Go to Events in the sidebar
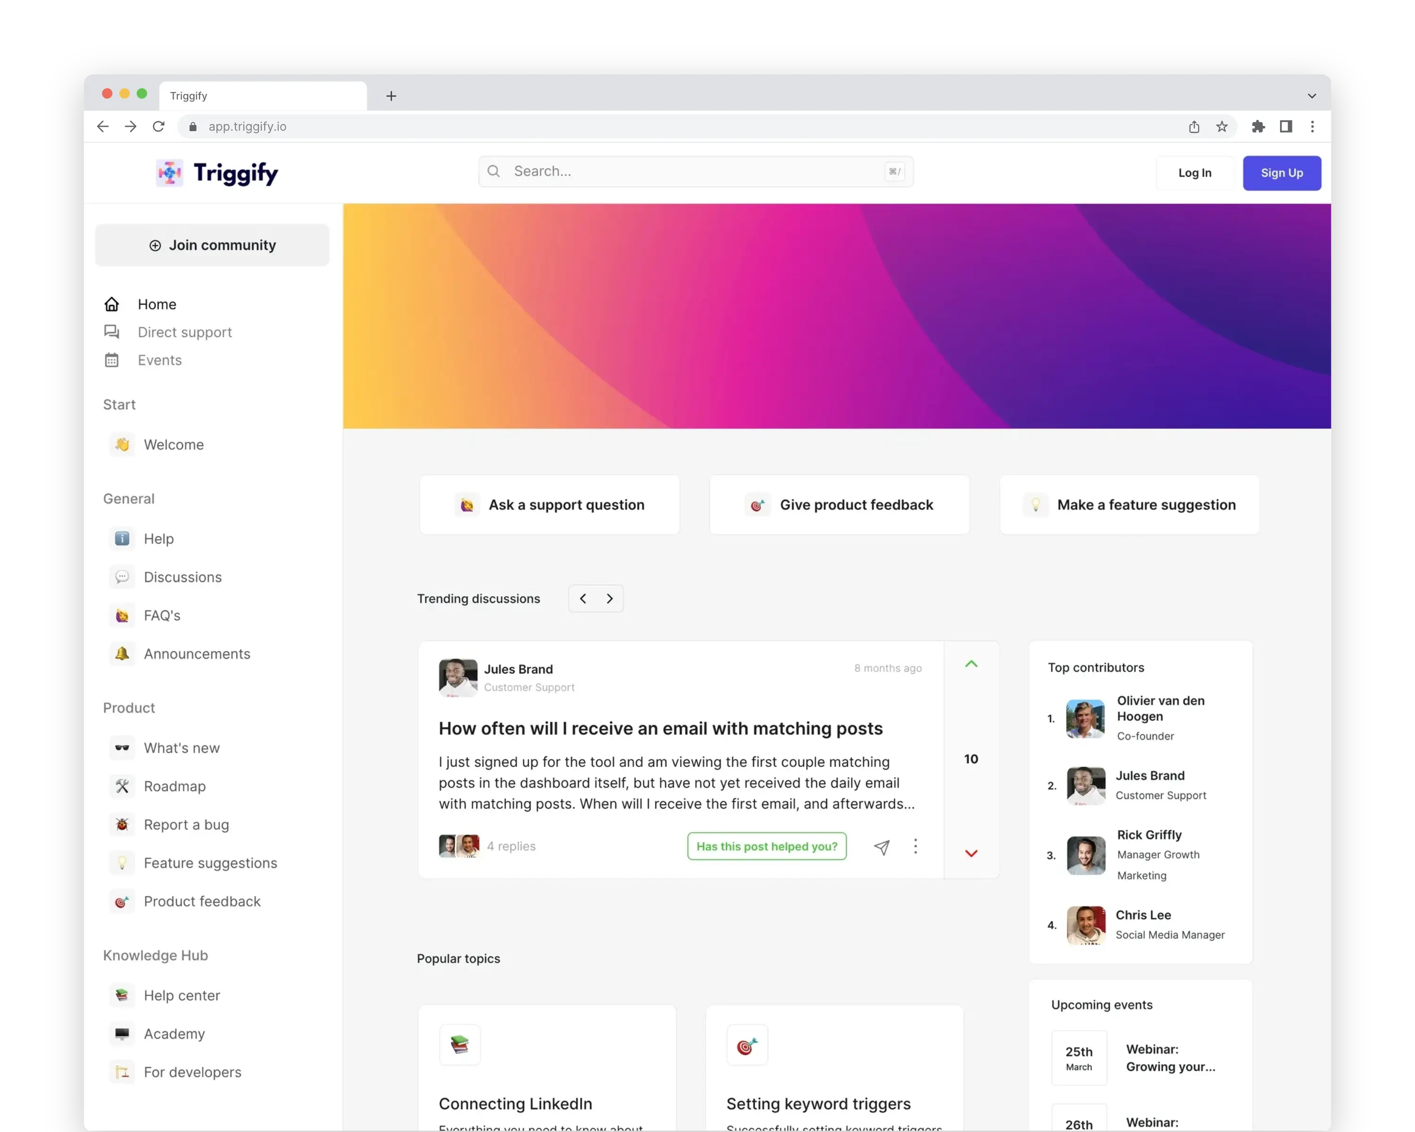The width and height of the screenshot is (1415, 1132). [x=159, y=360]
